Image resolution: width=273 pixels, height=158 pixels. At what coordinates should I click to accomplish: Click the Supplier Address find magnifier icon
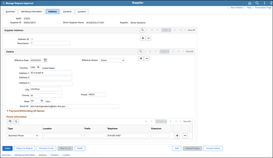click(x=142, y=30)
